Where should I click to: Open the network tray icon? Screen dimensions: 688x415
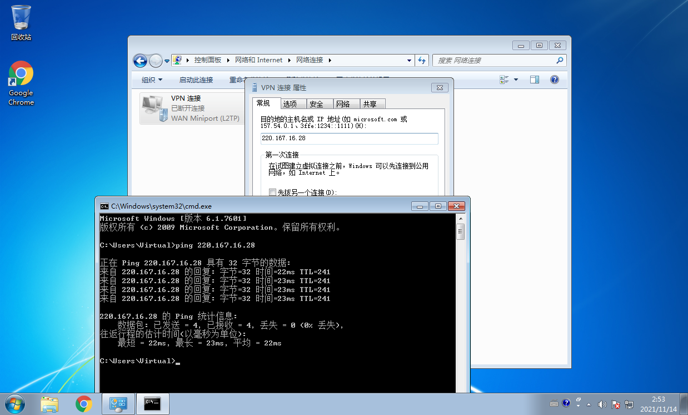[629, 404]
